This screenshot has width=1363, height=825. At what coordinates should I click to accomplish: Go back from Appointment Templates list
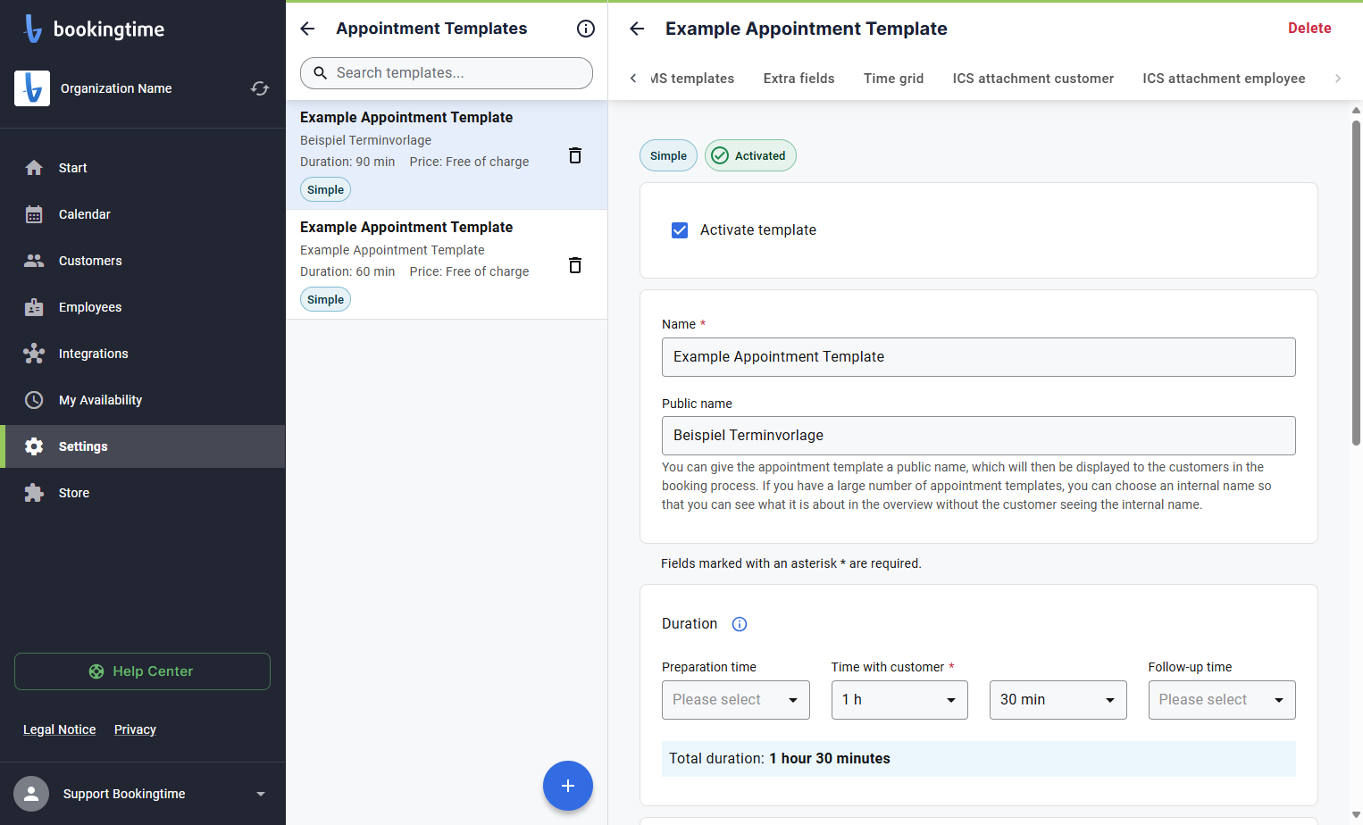coord(307,29)
